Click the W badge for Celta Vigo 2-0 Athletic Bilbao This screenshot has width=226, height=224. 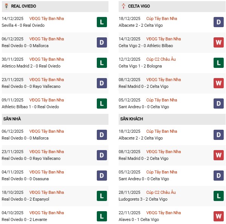tap(218, 43)
